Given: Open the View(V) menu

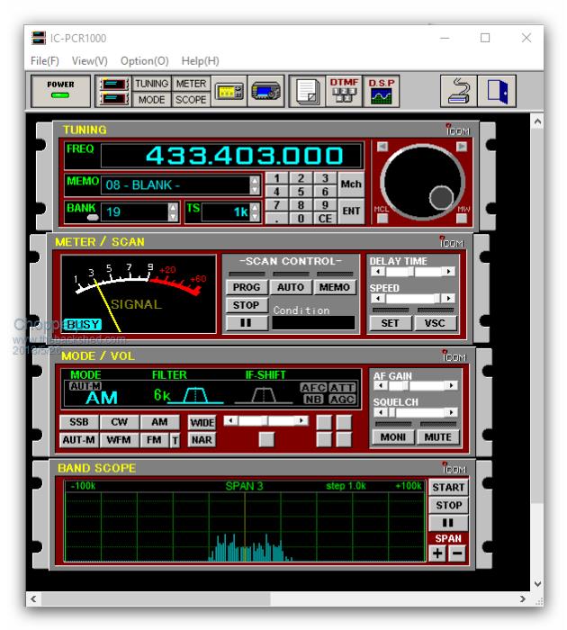Looking at the screenshot, I should pos(90,60).
